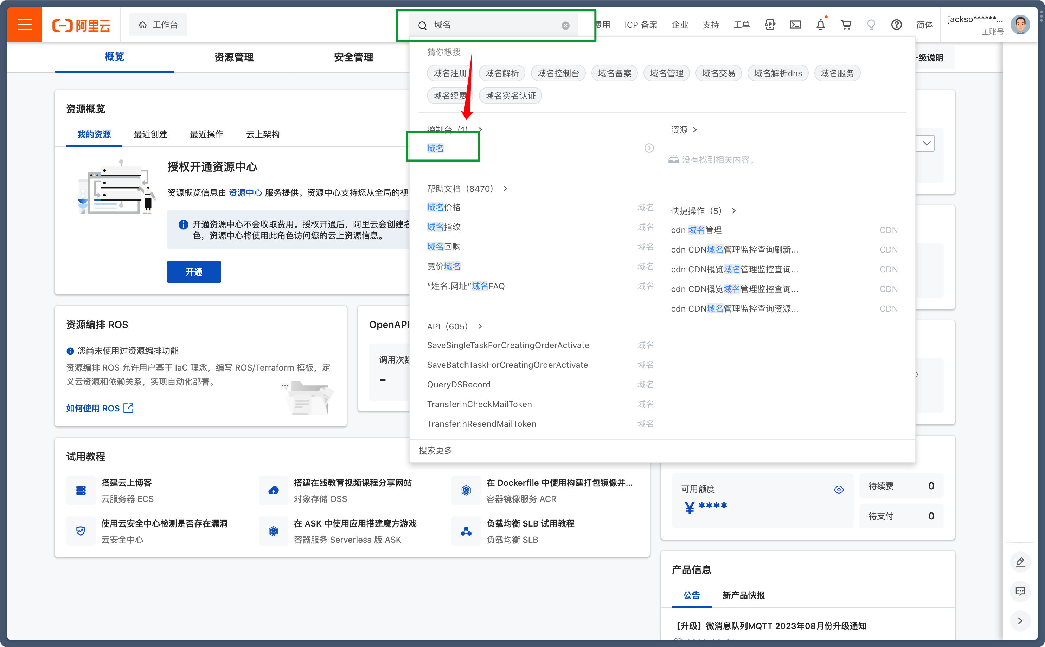Switch to the 资源管理 tab
The height and width of the screenshot is (647, 1045).
234,57
